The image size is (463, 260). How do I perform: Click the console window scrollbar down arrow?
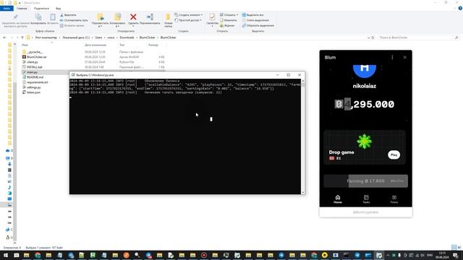pyautogui.click(x=303, y=192)
